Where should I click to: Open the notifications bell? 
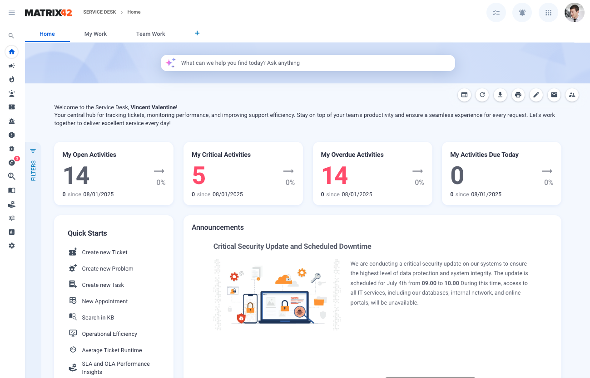click(x=522, y=13)
